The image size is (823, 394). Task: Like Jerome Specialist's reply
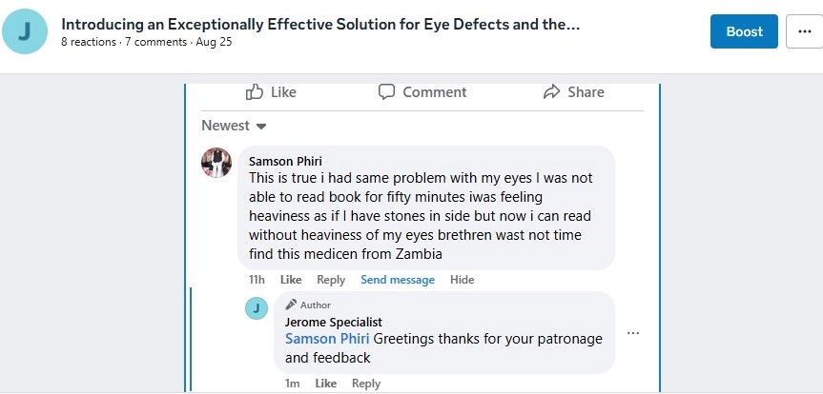click(326, 384)
